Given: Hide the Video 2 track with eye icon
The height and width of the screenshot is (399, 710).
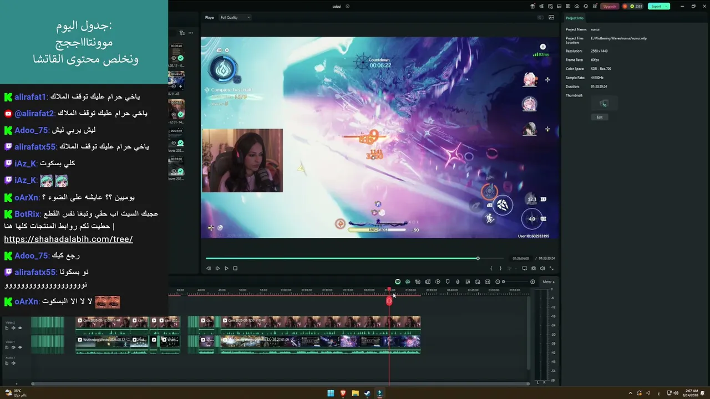Looking at the screenshot, I should pos(20,328).
